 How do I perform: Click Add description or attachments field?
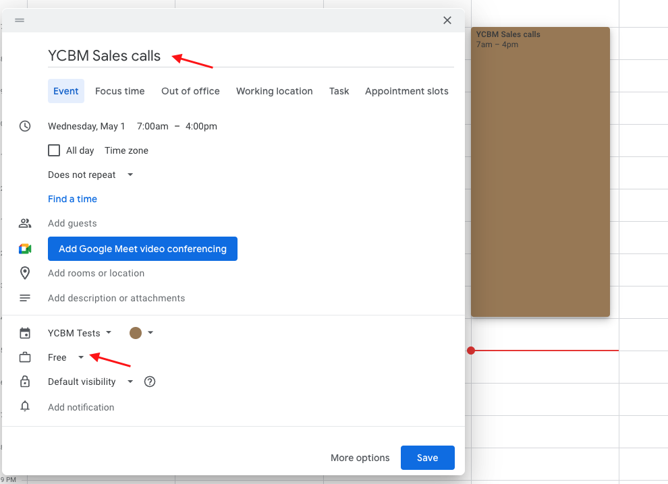(116, 298)
